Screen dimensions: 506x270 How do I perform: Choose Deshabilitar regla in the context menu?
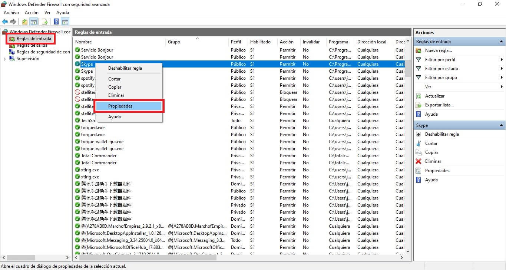129,68
